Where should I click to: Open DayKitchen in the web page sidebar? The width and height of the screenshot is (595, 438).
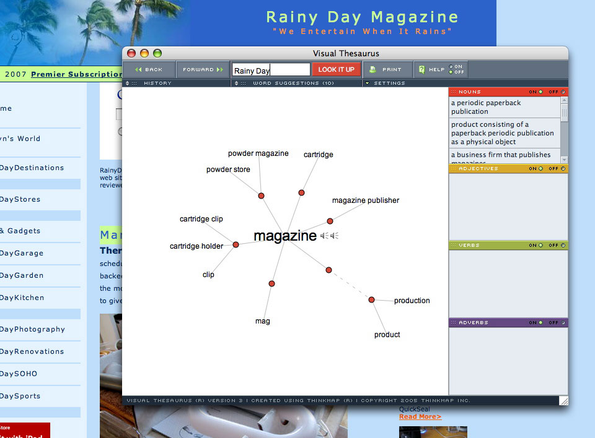pyautogui.click(x=22, y=298)
